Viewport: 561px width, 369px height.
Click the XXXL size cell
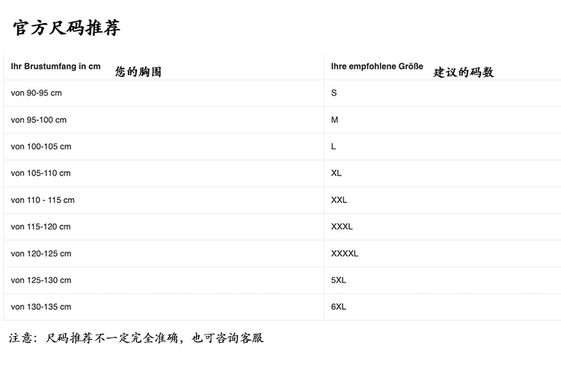tap(342, 226)
